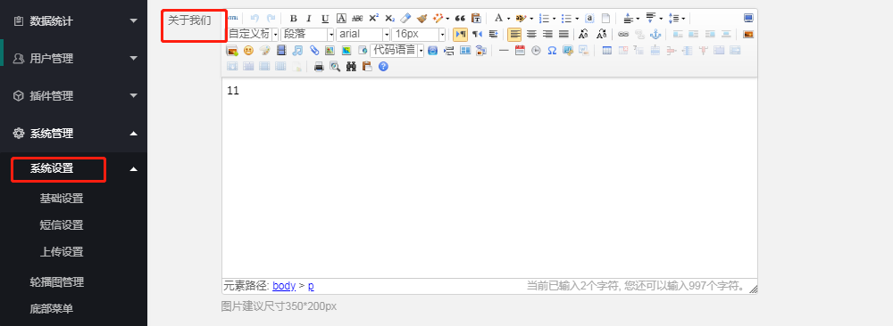Enable left-to-right text direction
This screenshot has height=326, width=893.
[460, 34]
